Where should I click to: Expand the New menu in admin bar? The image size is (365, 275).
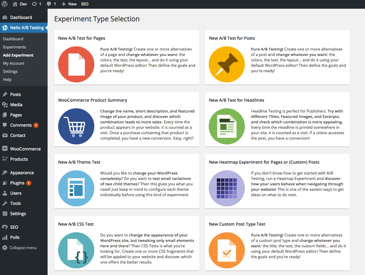click(x=69, y=4)
